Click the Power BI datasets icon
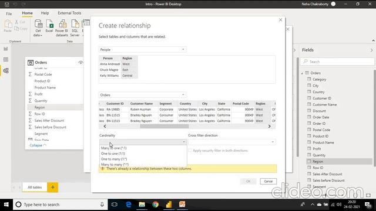This screenshot has height=211, width=376. pos(62,24)
